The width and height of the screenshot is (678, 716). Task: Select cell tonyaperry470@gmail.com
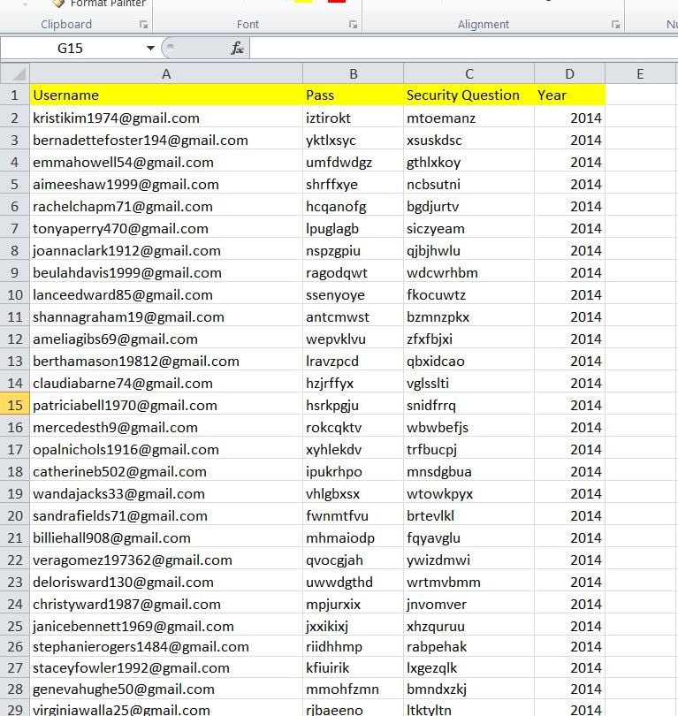(x=166, y=228)
